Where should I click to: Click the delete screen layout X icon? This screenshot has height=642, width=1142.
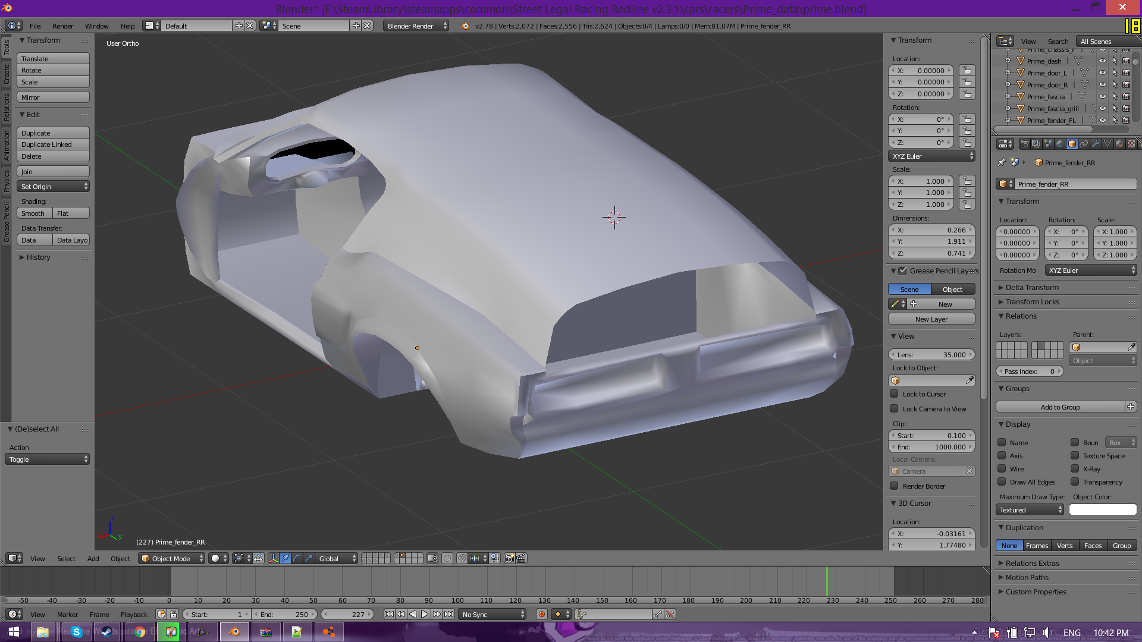250,26
